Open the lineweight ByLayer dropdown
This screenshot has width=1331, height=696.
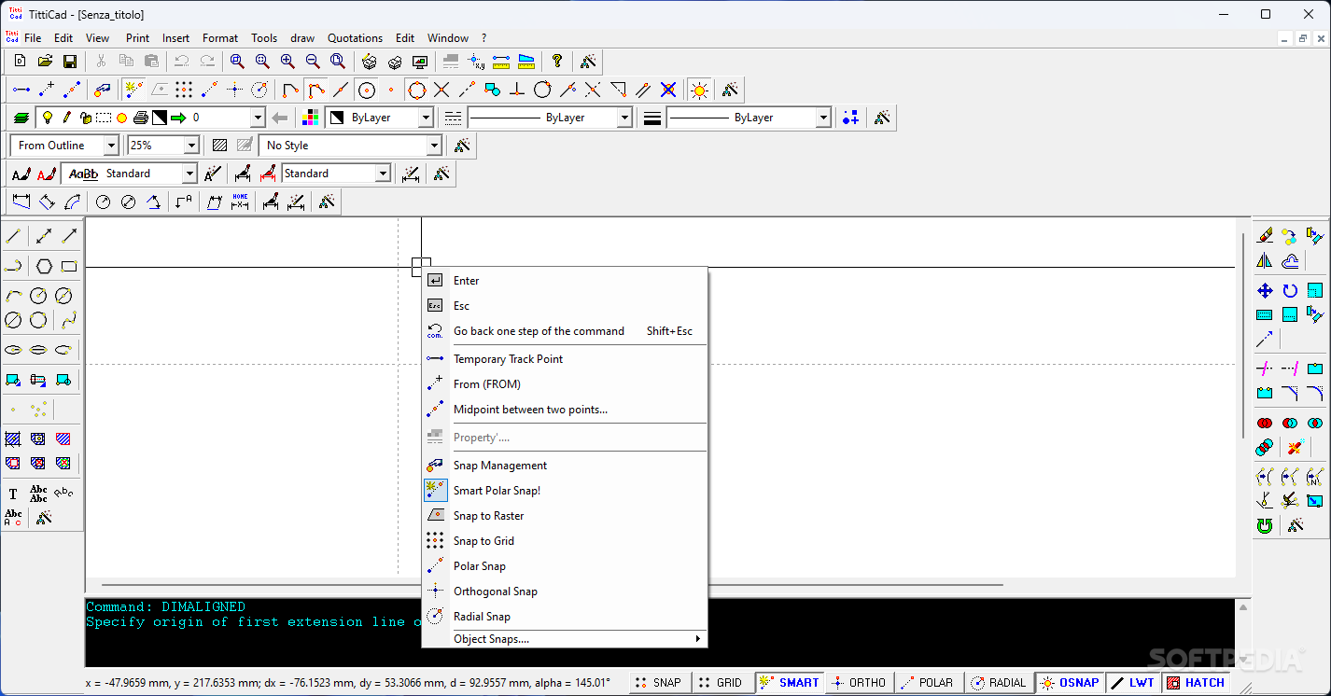click(x=822, y=118)
